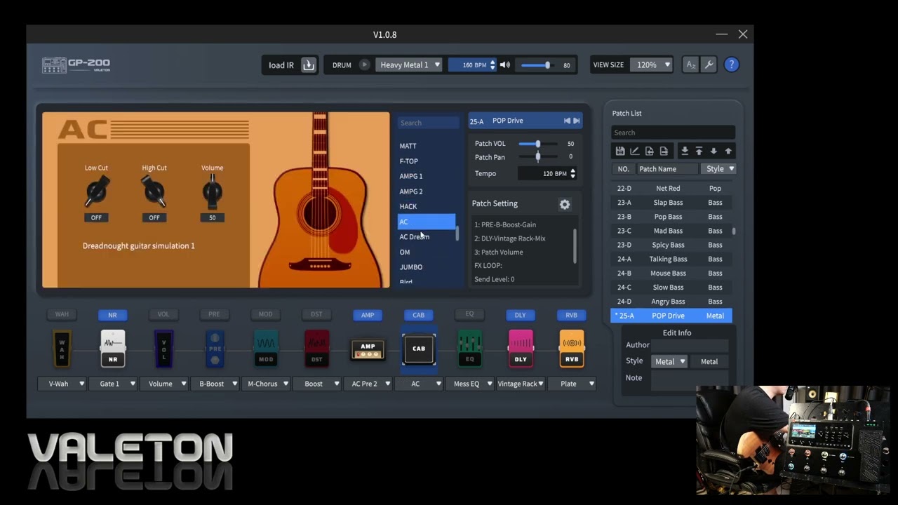Select the WAH pedal in chain
The height and width of the screenshot is (505, 898).
tap(62, 349)
